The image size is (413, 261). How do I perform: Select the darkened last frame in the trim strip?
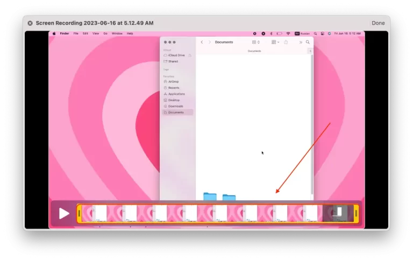point(338,213)
